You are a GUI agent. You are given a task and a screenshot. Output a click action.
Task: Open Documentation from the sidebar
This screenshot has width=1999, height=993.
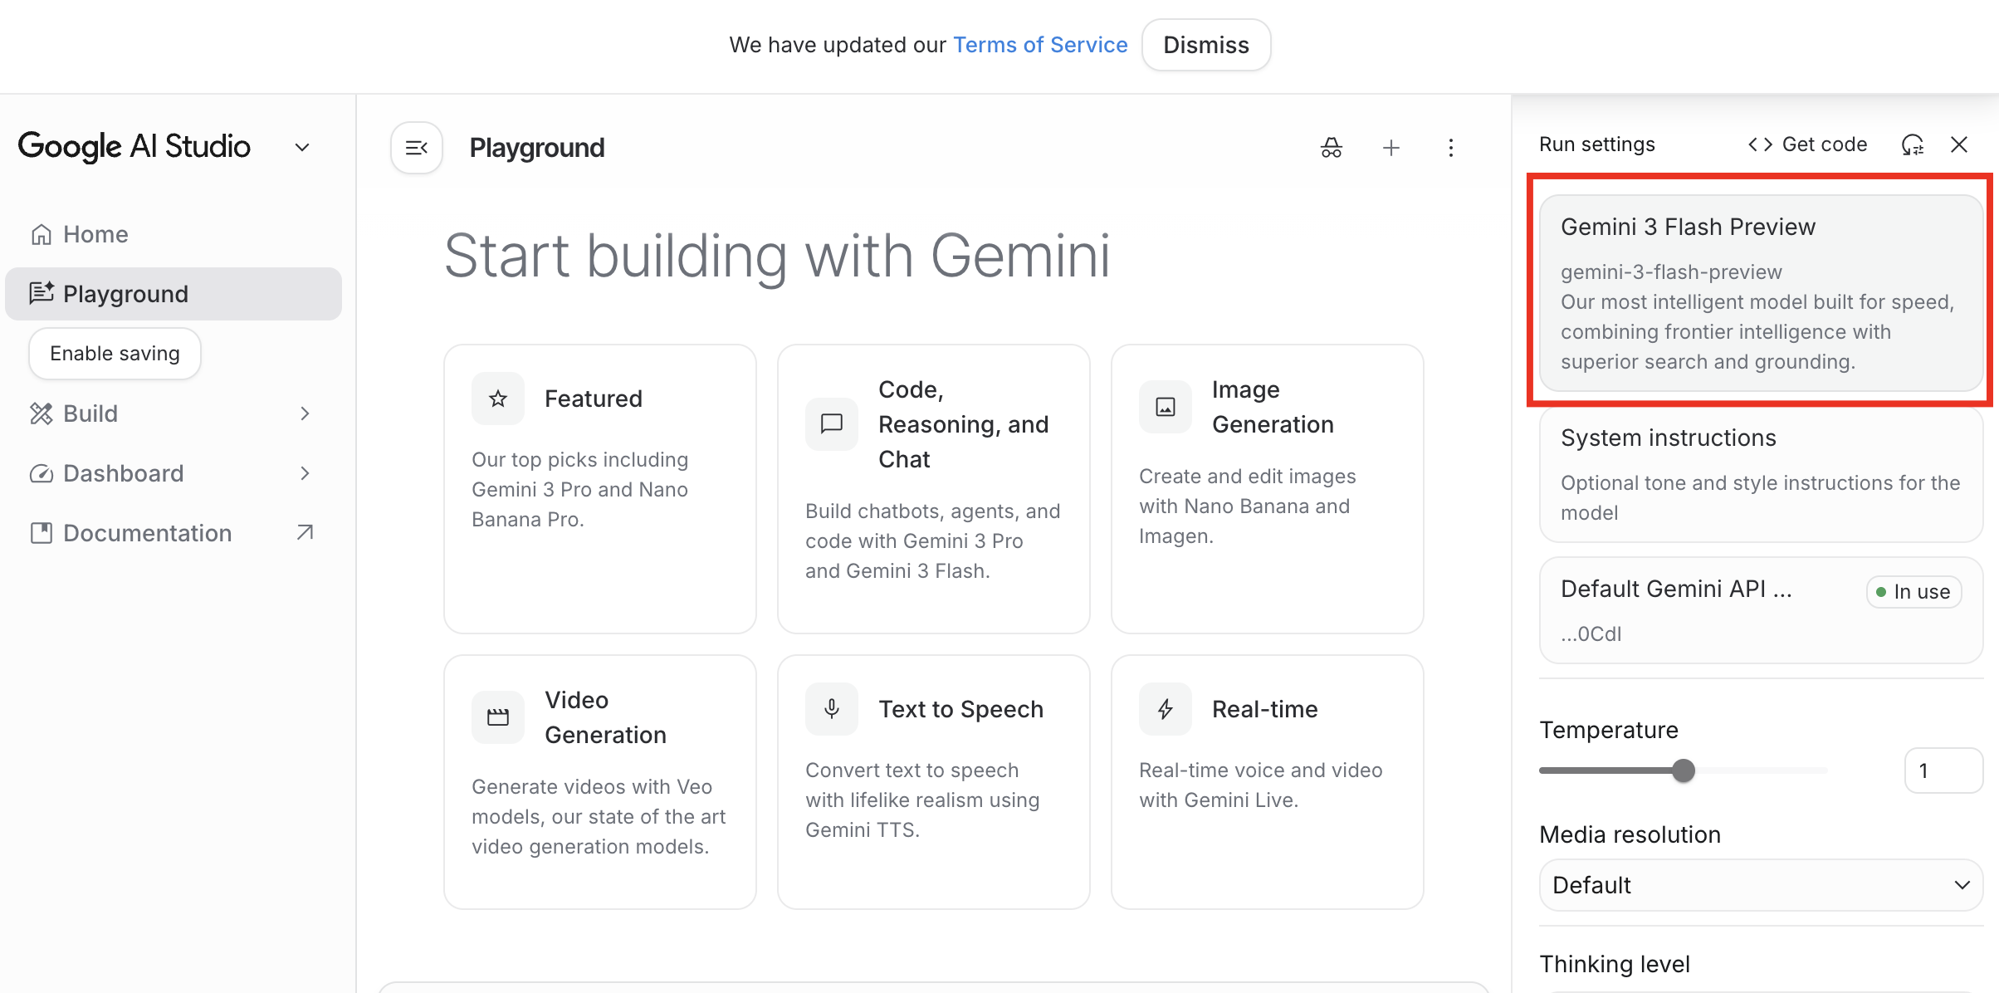pyautogui.click(x=148, y=533)
